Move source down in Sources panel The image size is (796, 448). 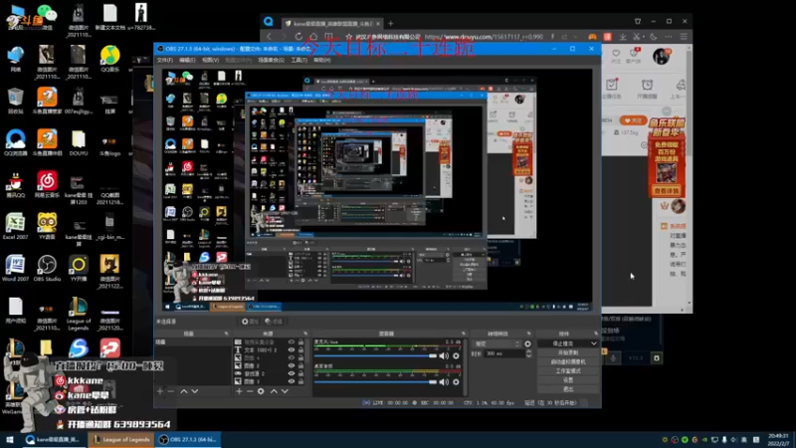[285, 391]
